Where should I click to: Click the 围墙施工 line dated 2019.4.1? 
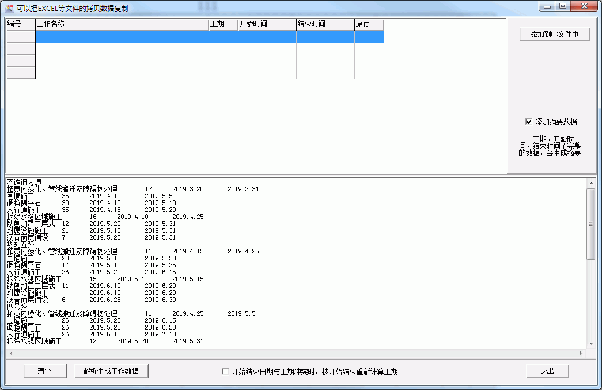(90, 196)
